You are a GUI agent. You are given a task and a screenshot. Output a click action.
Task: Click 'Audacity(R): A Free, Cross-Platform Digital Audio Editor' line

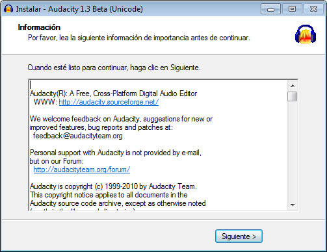[x=114, y=94]
